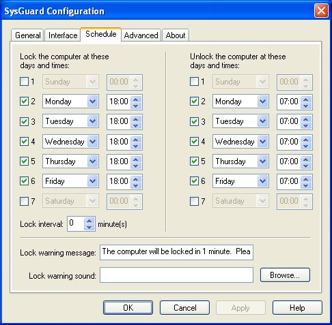Increase the Thursday lock time with up arrow
The height and width of the screenshot is (325, 332).
coord(136,159)
